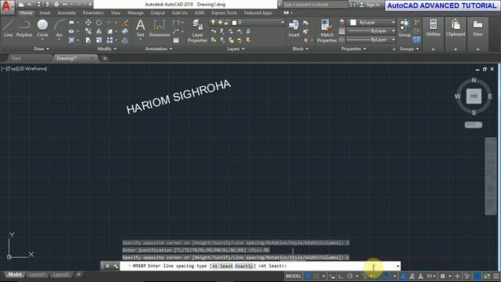Click the Customization menu in status bar

point(496,276)
